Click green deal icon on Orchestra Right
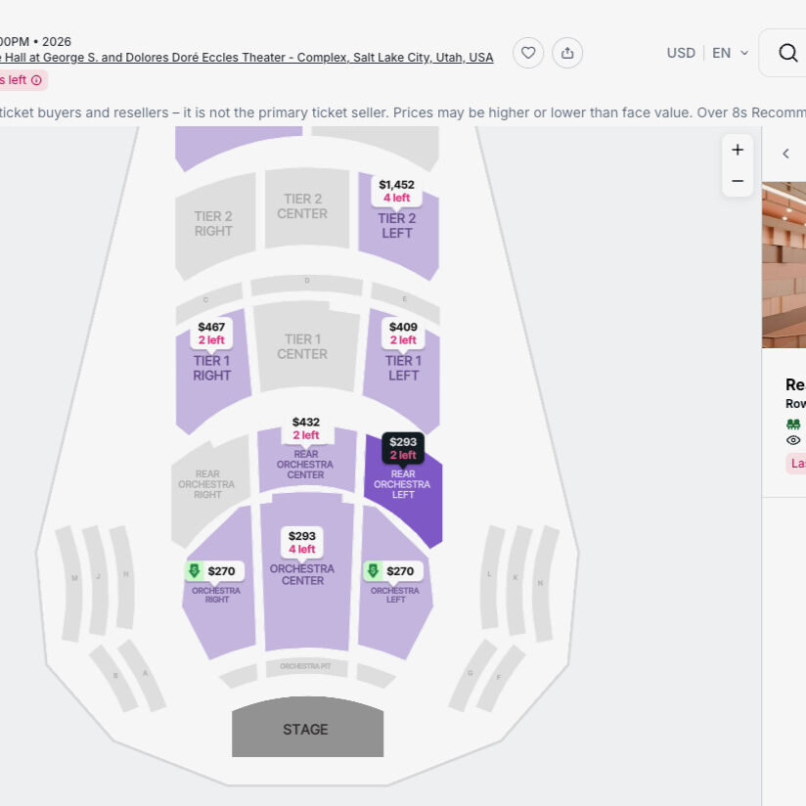This screenshot has height=806, width=806. (x=194, y=571)
